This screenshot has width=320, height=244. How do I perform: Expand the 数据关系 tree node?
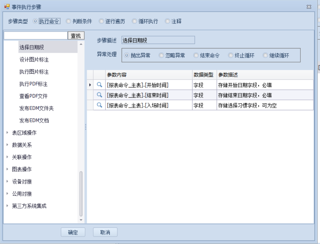(x=8, y=145)
